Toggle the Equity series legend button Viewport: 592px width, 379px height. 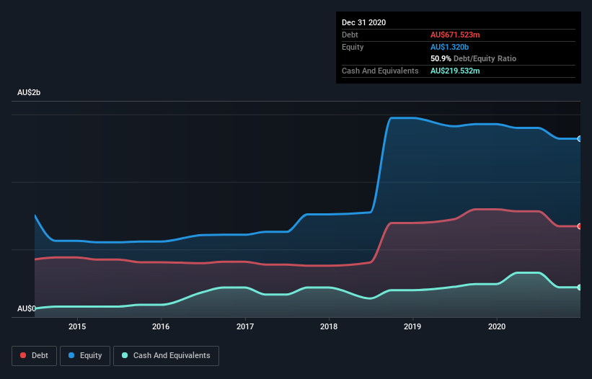point(85,356)
